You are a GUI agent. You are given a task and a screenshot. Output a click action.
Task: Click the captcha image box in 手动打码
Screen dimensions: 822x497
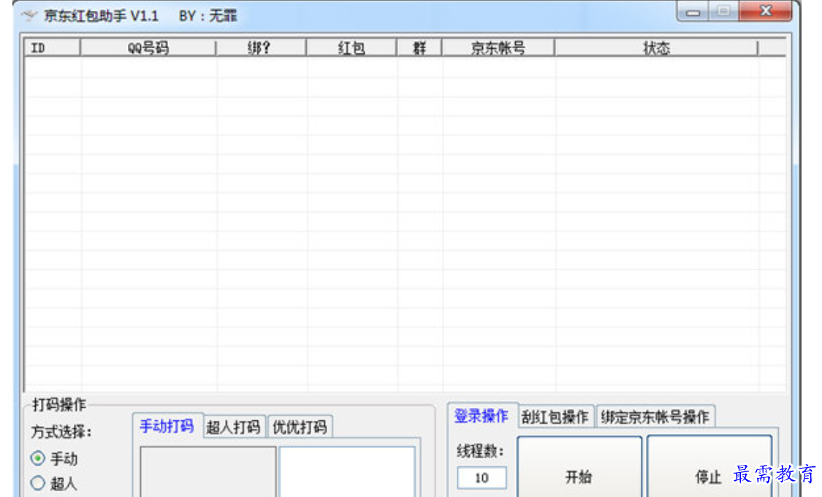click(208, 471)
